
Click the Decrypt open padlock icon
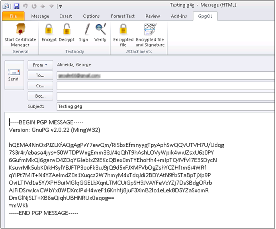coord(67,29)
